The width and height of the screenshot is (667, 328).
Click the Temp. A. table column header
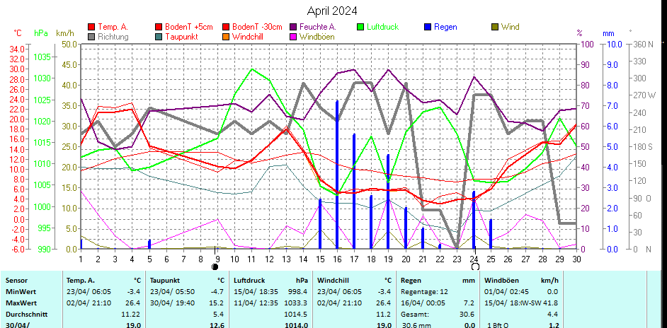[x=81, y=281]
